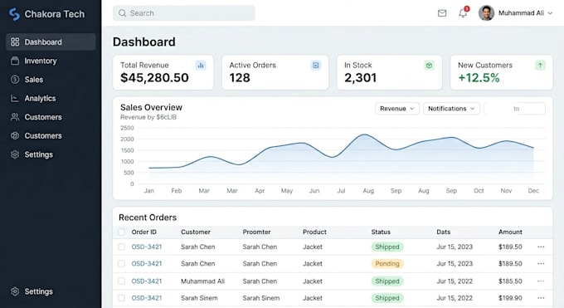Click the In Stock package icon
The height and width of the screenshot is (308, 564).
[429, 66]
